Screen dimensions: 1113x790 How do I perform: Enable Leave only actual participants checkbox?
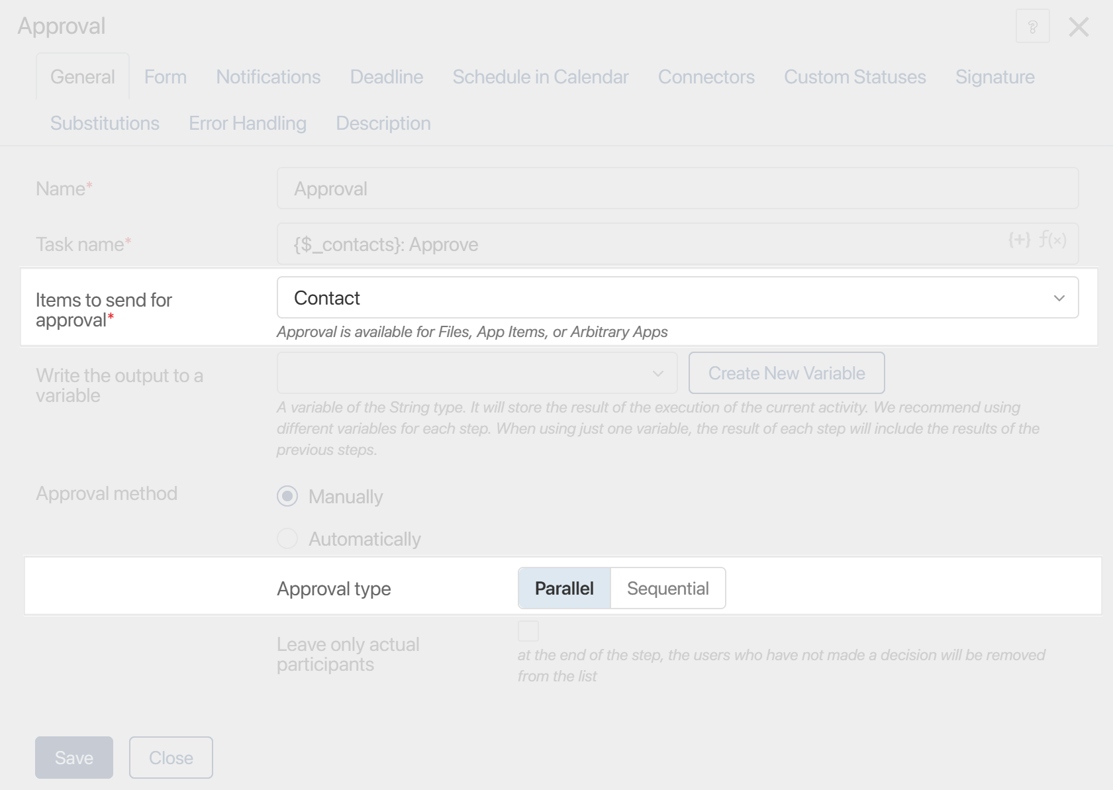(528, 631)
